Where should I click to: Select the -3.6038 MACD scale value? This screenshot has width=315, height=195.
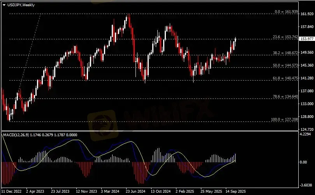coord(306,185)
